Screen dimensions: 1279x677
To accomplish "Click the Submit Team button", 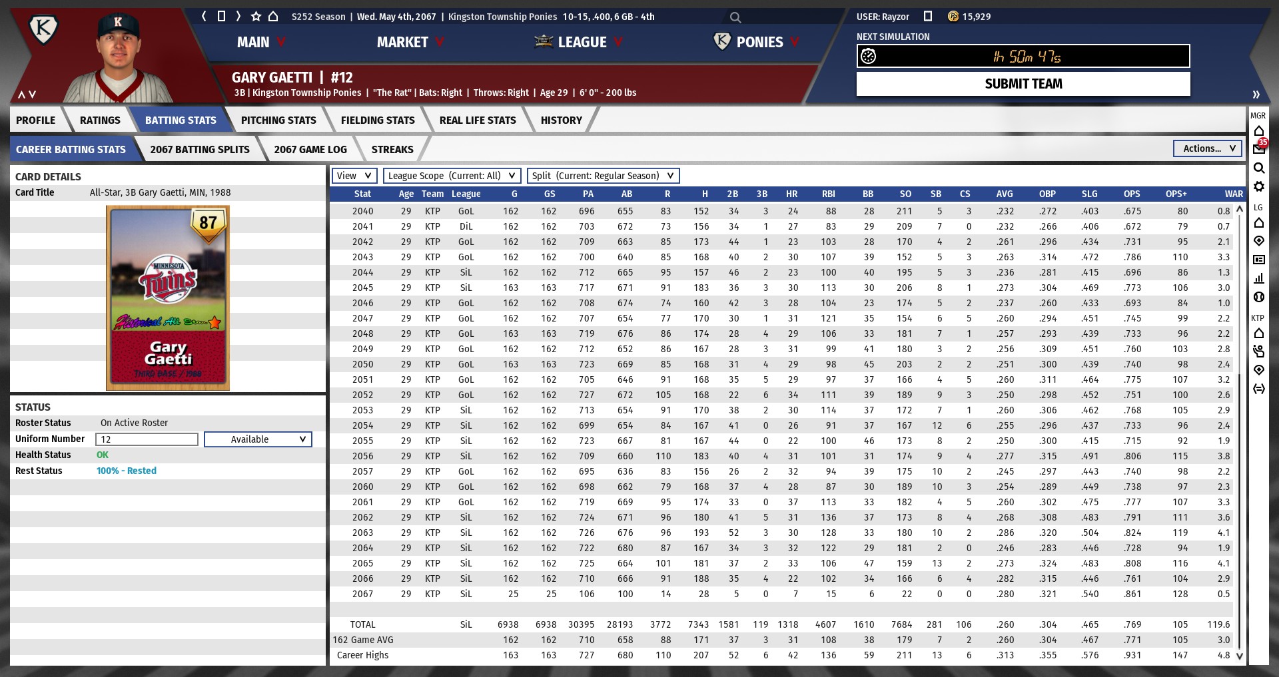I will 1023,83.
